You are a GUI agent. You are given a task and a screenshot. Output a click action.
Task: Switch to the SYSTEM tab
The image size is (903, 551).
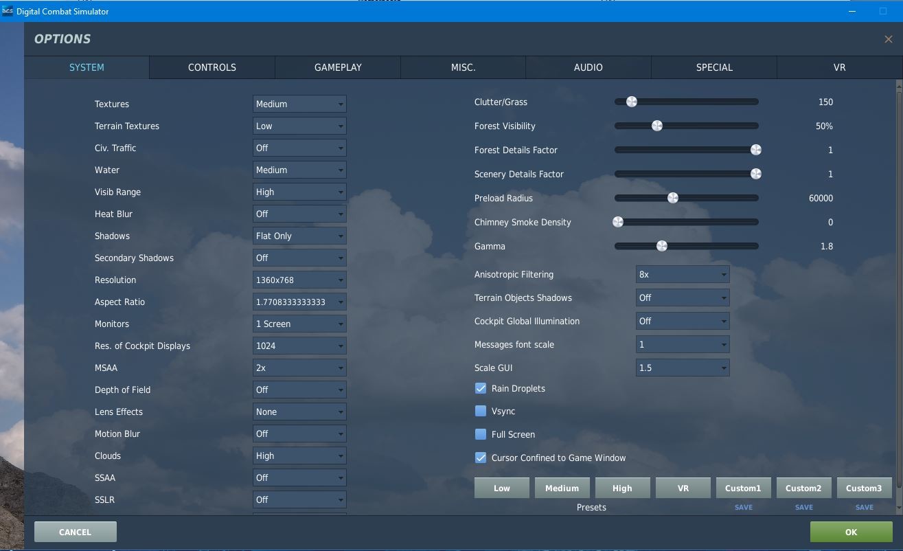(x=87, y=67)
